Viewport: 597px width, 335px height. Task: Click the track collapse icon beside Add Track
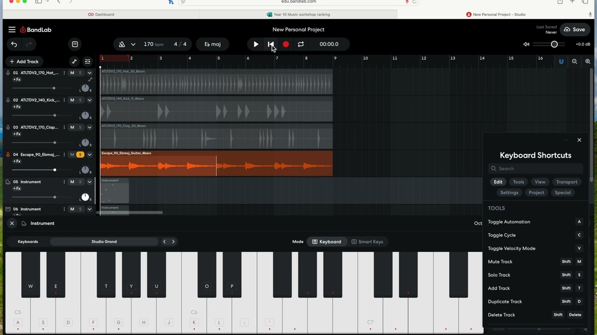[87, 61]
